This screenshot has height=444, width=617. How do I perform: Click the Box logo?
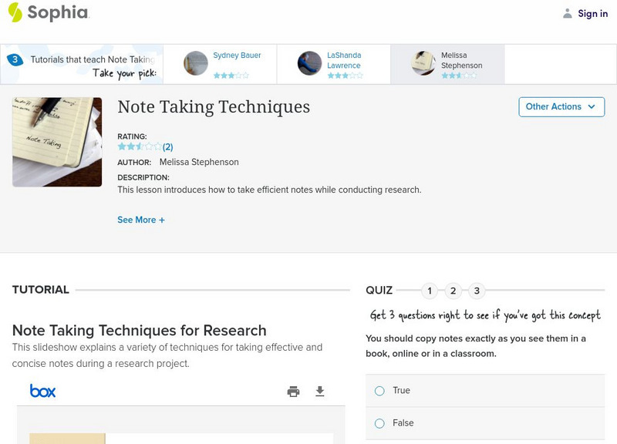coord(42,391)
